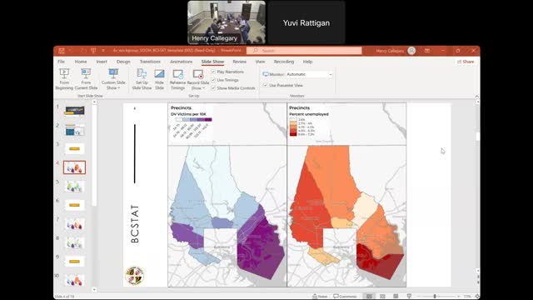The image size is (533, 300).
Task: Click the Share button
Action: coord(466,62)
